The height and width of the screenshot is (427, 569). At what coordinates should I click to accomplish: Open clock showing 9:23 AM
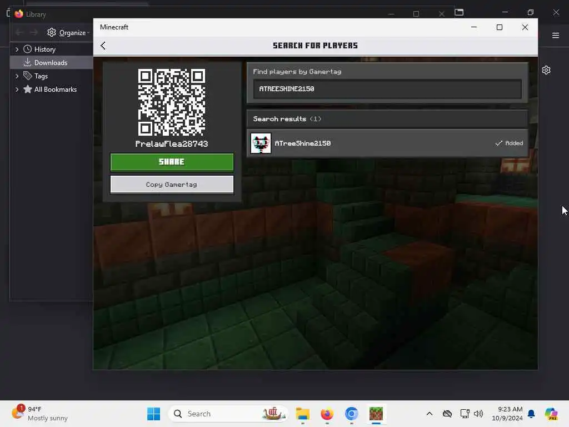coord(507,414)
